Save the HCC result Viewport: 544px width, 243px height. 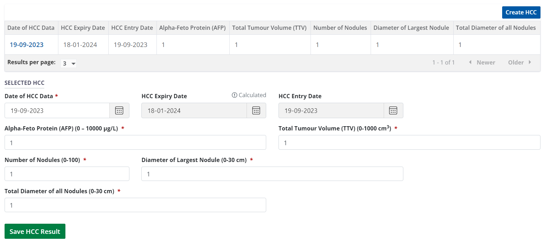(35, 231)
